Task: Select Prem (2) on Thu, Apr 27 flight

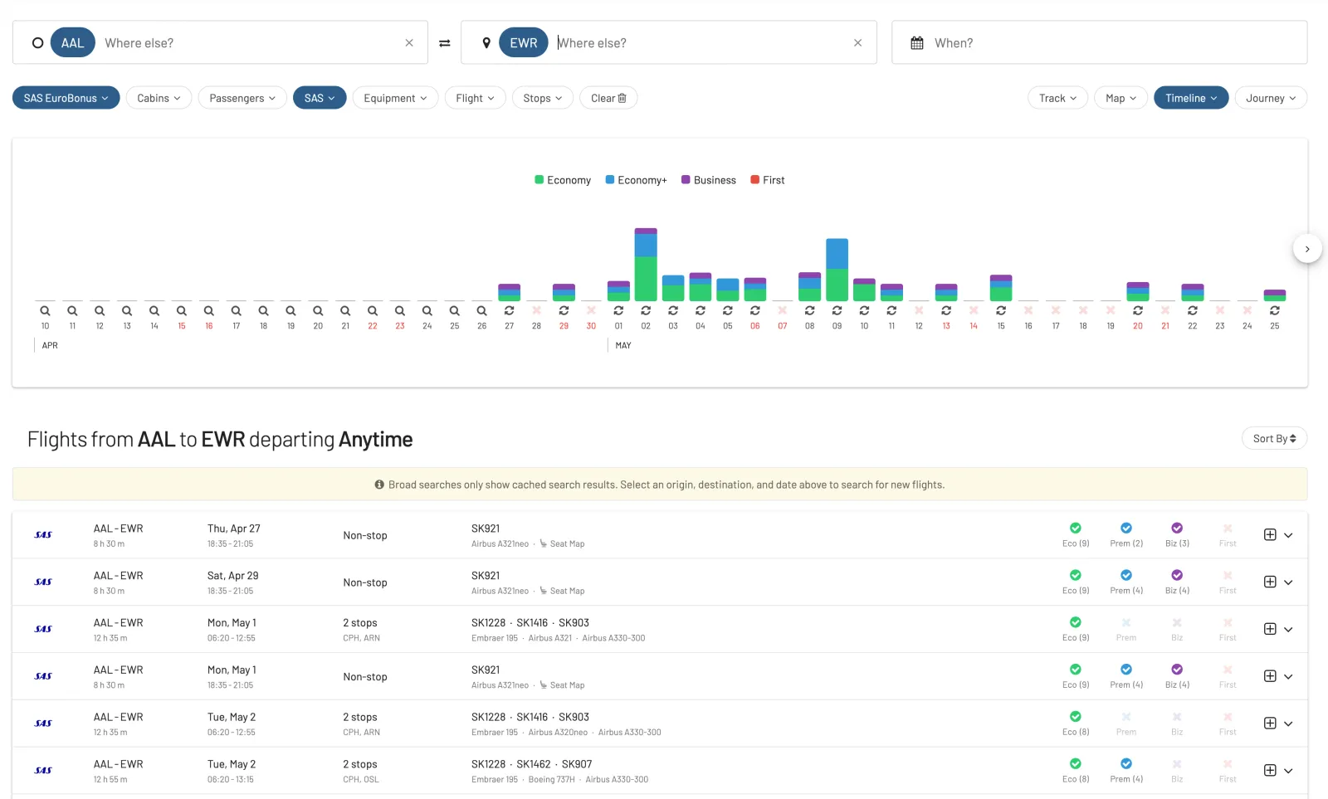Action: point(1126,535)
